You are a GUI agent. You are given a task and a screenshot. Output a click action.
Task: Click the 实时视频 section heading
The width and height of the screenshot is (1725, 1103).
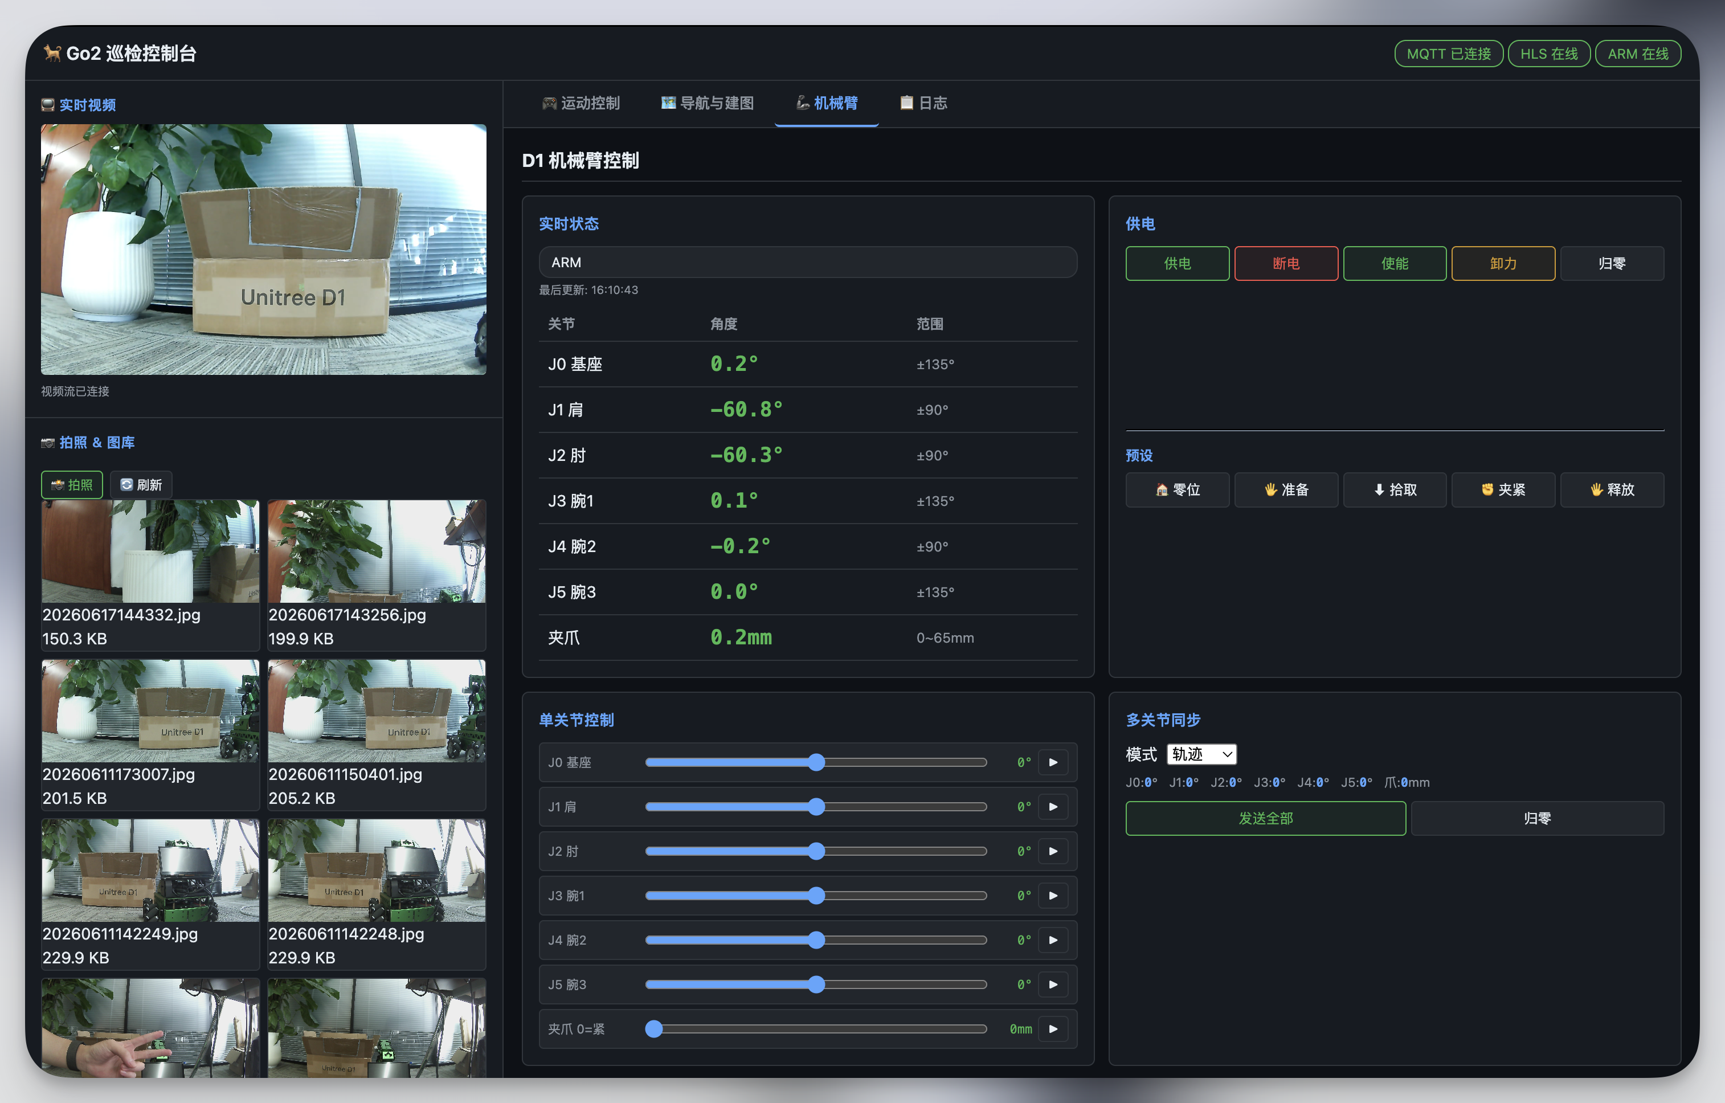[79, 105]
